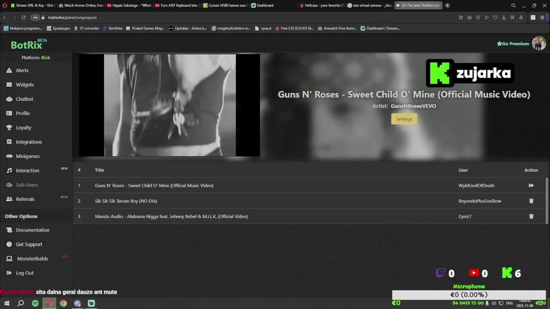
Task: Open Spotify from the taskbar
Action: [35, 303]
